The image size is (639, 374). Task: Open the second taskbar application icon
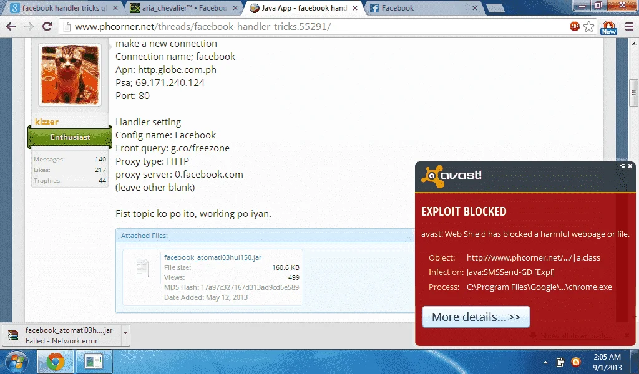tap(94, 362)
